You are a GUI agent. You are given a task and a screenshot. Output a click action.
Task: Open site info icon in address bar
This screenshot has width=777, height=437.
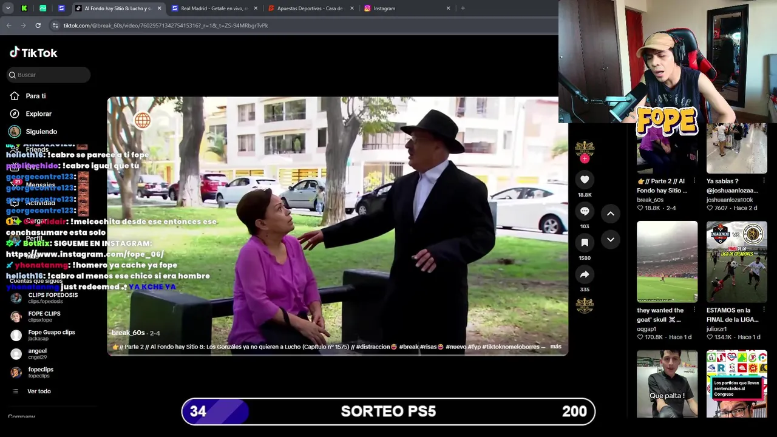[55, 25]
